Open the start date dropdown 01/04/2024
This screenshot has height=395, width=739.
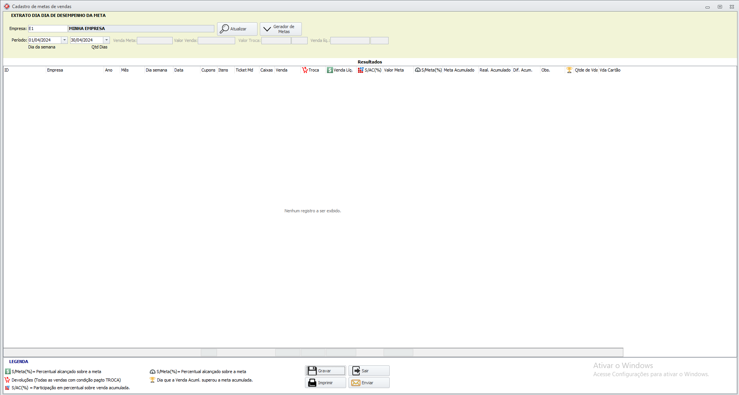[x=64, y=40]
